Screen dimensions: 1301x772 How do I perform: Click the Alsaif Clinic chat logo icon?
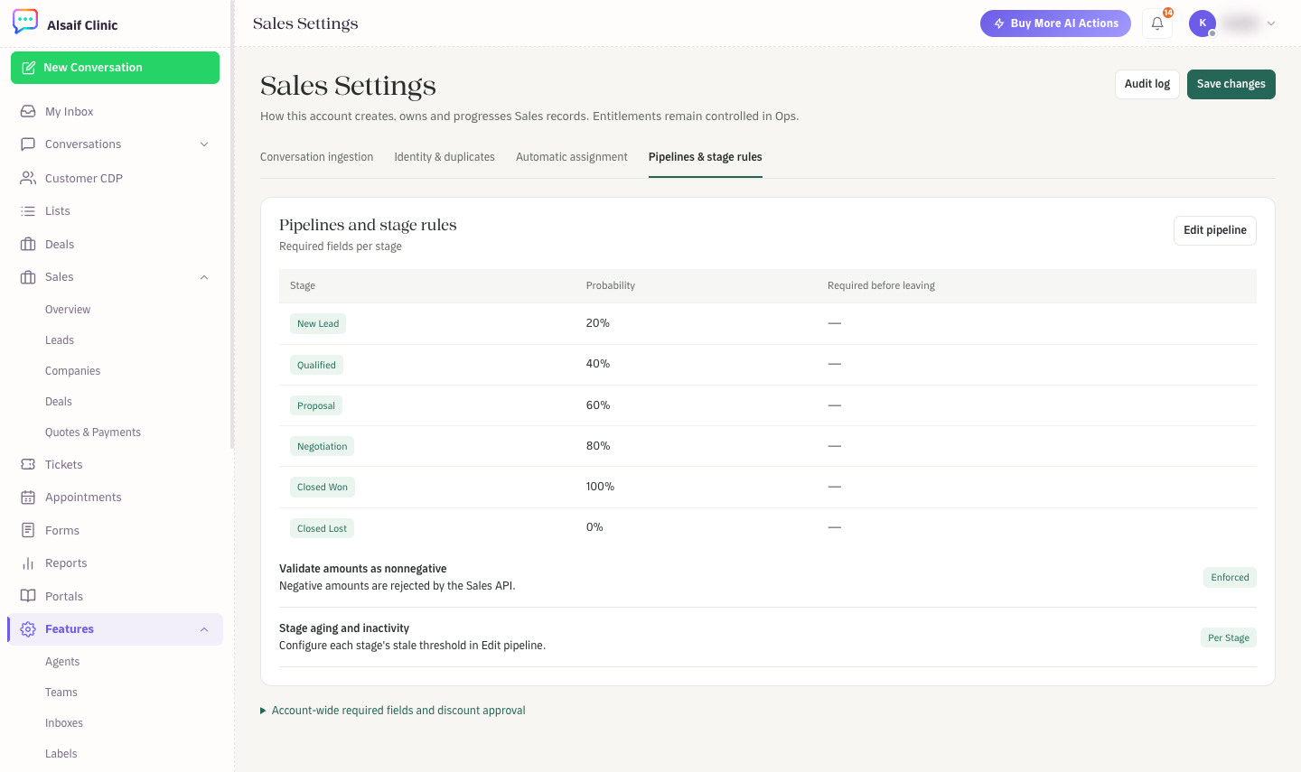point(25,22)
